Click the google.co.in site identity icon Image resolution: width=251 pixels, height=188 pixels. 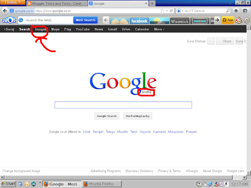pyautogui.click(x=11, y=11)
